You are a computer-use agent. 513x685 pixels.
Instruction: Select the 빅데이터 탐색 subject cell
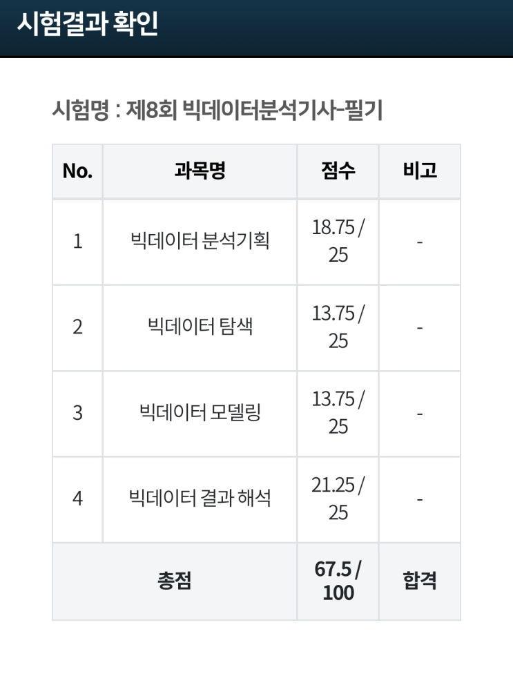click(200, 327)
